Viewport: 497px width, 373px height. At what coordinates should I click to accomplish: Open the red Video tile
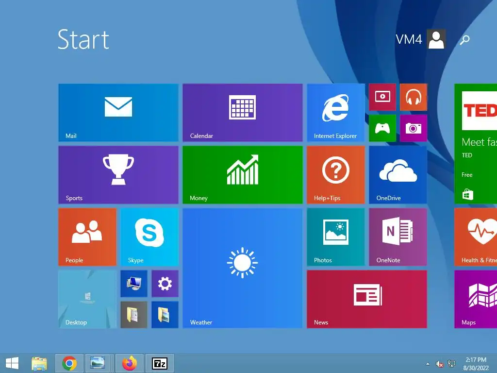point(382,97)
